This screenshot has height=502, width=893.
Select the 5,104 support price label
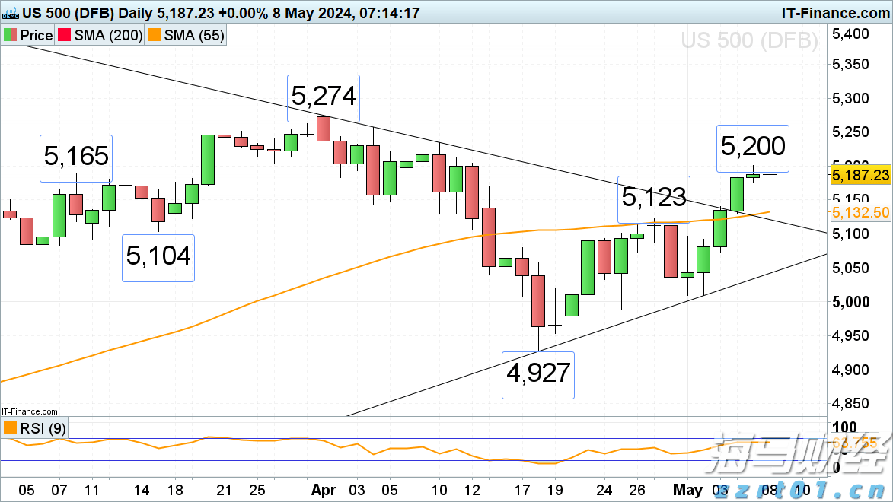click(x=158, y=257)
